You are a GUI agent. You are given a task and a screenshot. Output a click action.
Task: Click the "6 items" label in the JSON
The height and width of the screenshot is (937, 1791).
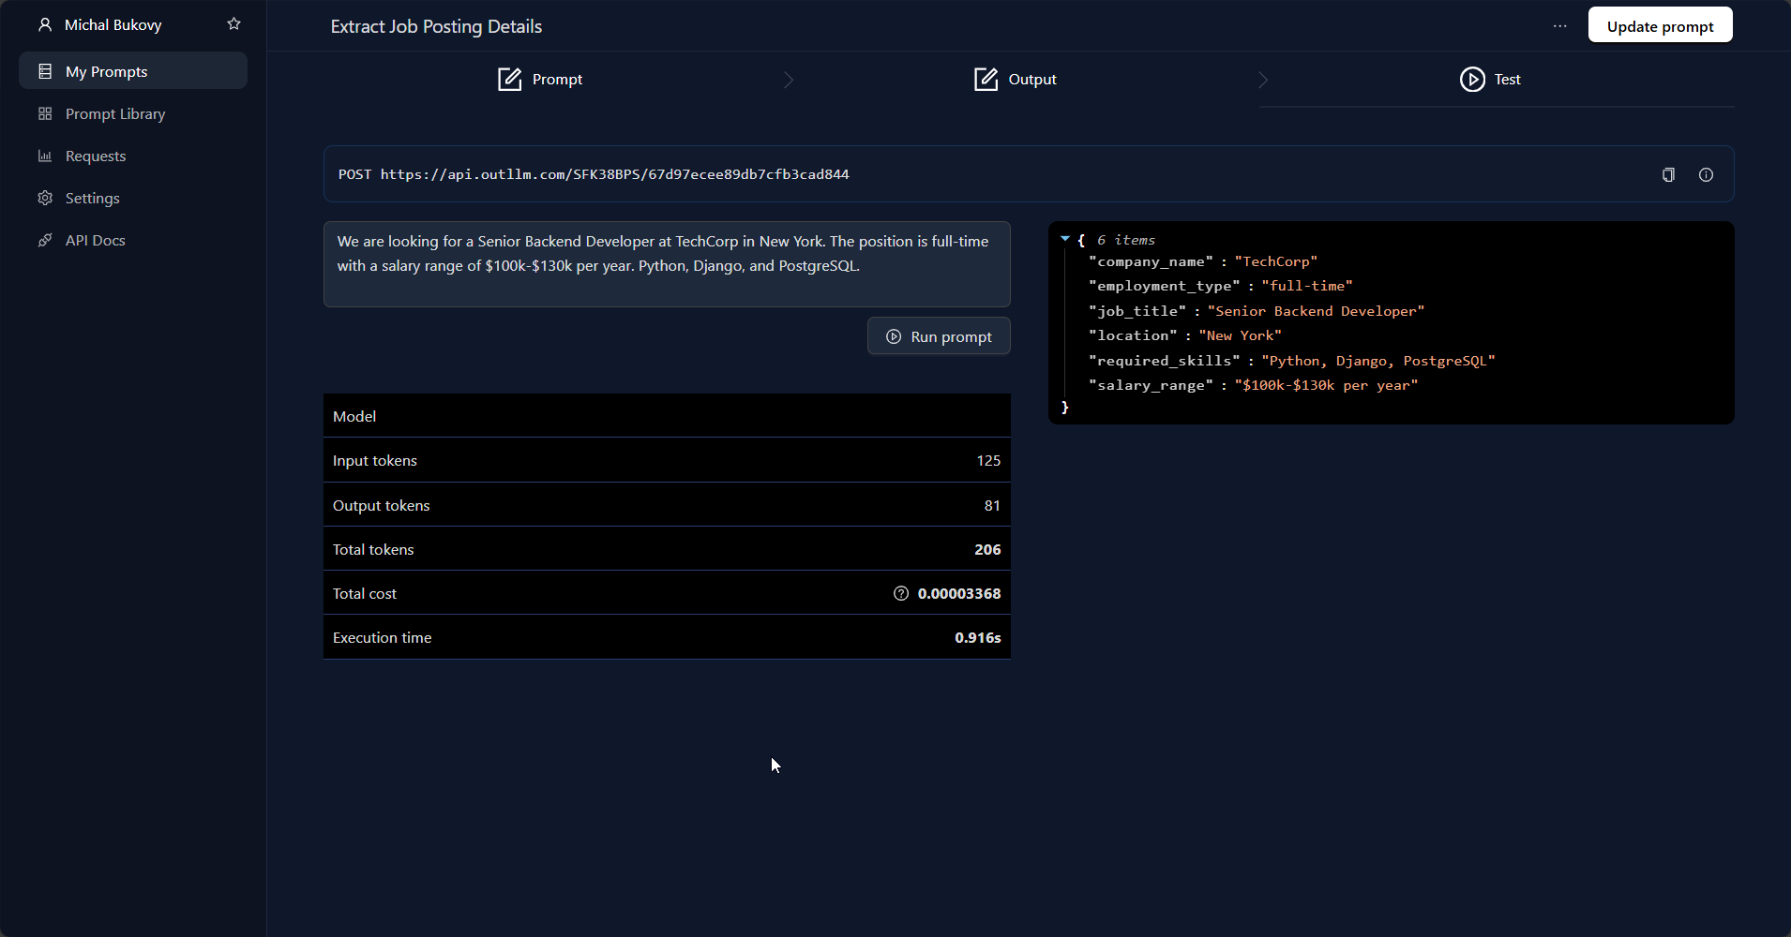coord(1126,240)
